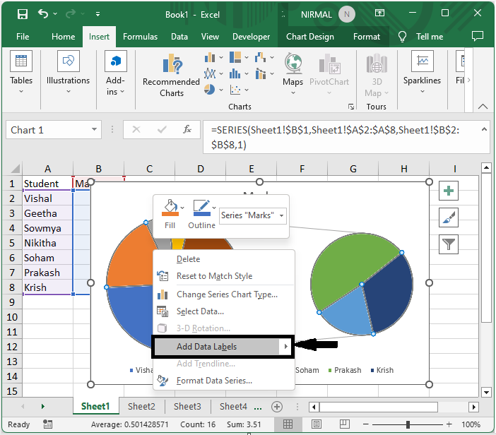The image size is (496, 435).
Task: Add a new sheet with plus button
Action: click(277, 407)
